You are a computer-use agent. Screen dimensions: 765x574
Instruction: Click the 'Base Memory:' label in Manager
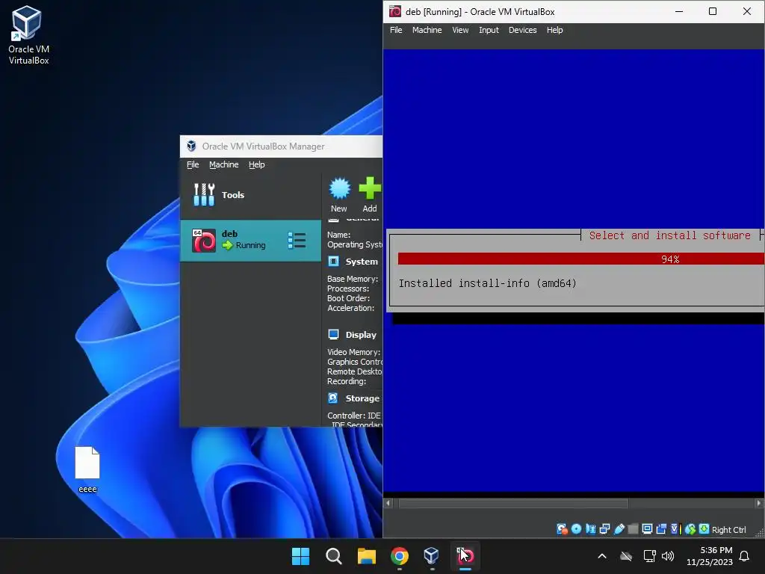pyautogui.click(x=353, y=279)
